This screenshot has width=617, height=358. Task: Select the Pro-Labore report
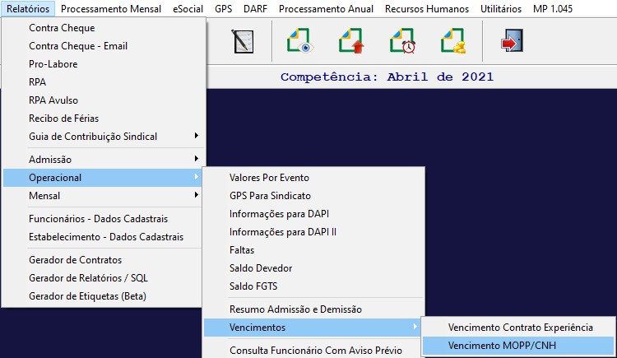pyautogui.click(x=104, y=64)
